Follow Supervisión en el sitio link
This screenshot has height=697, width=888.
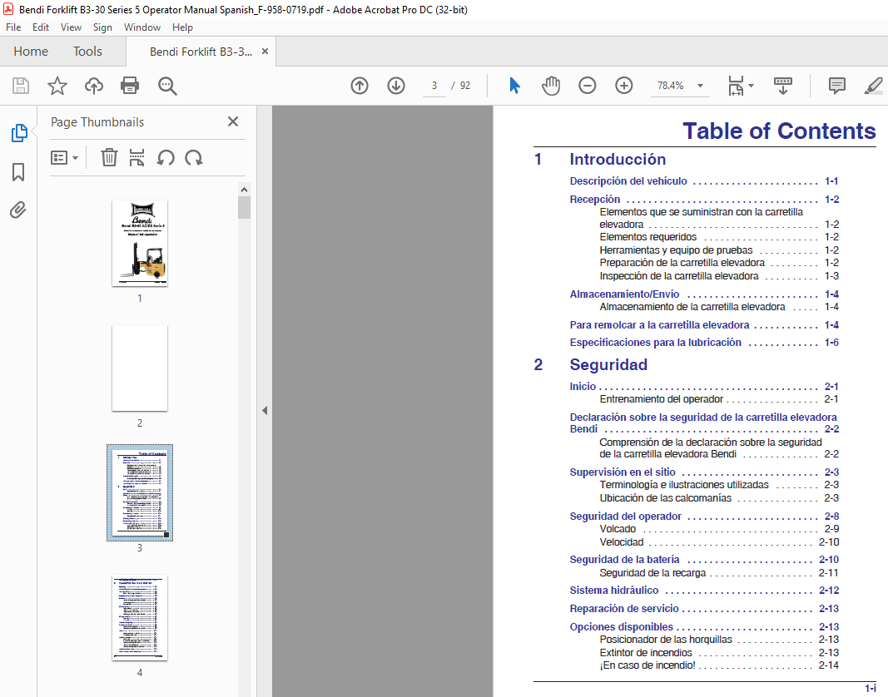tap(623, 472)
